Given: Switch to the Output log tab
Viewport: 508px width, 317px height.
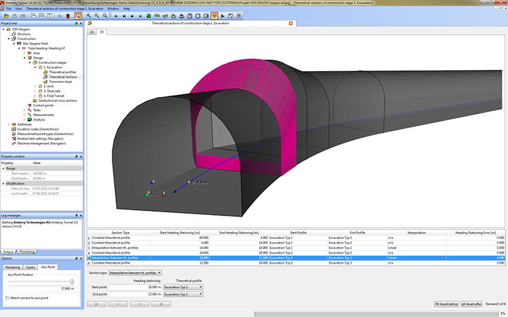Looking at the screenshot, I should (8, 252).
